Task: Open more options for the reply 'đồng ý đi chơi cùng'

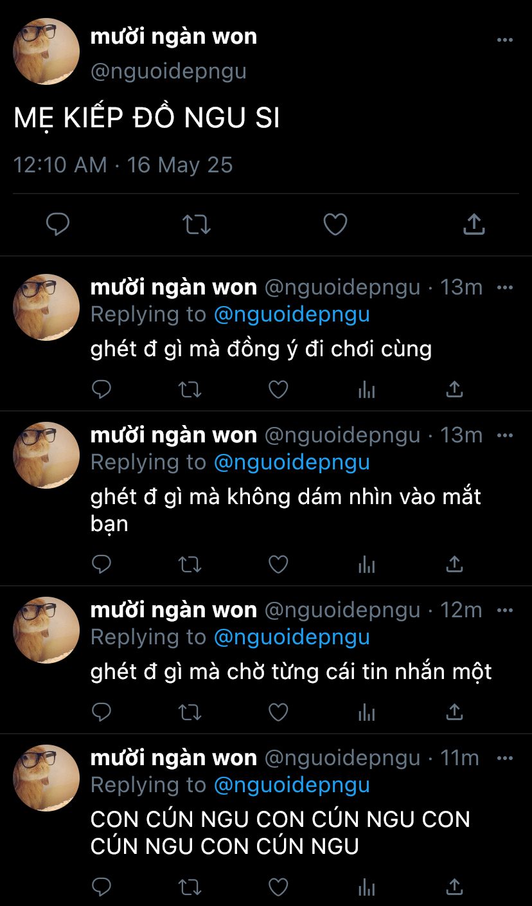Action: 505,287
